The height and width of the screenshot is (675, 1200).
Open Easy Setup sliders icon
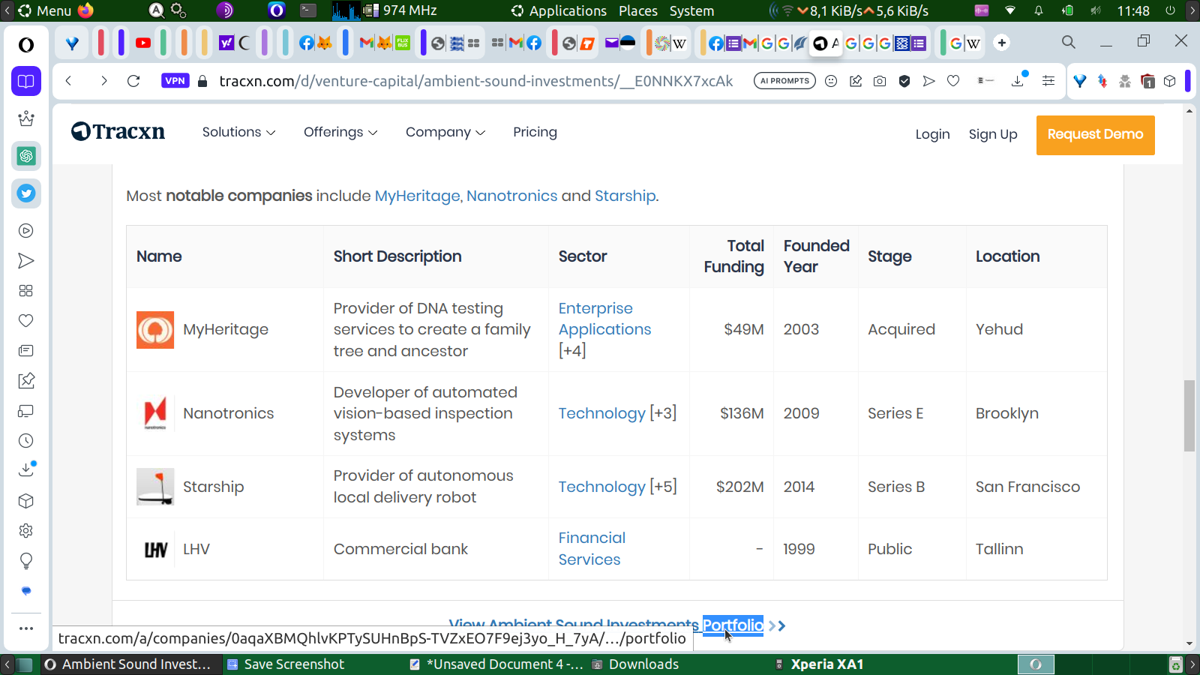pyautogui.click(x=1048, y=81)
